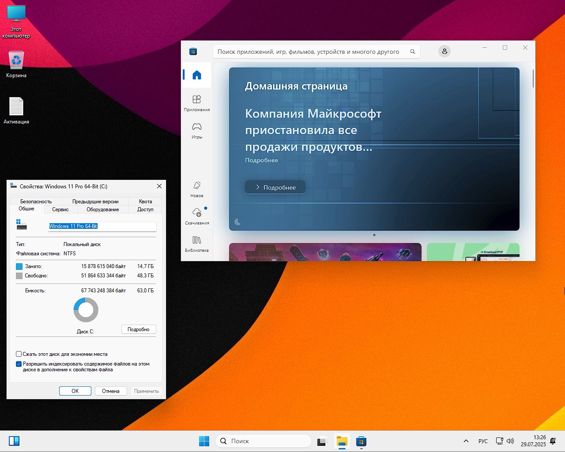Click the Store vertical scrollbar
Image resolution: width=565 pixels, height=452 pixels.
[x=533, y=78]
